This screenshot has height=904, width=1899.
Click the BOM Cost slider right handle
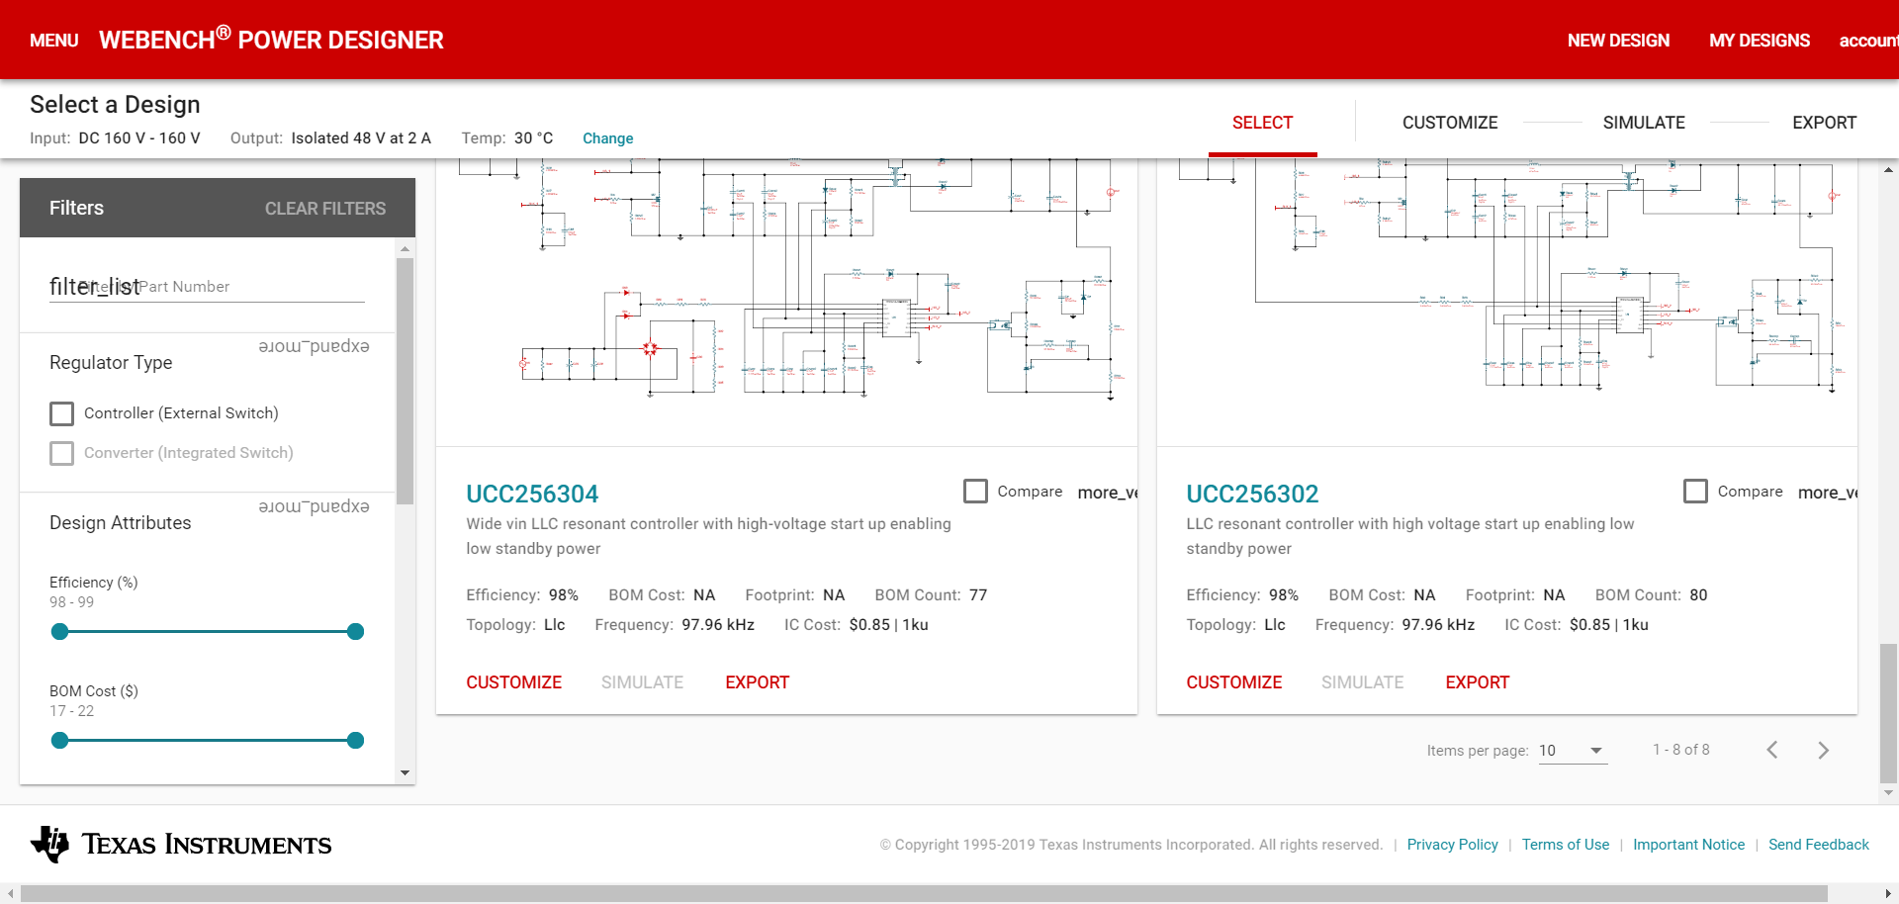(x=355, y=741)
